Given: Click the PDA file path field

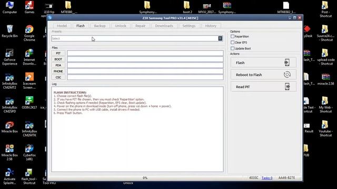Looking at the screenshot, I should [145, 65].
